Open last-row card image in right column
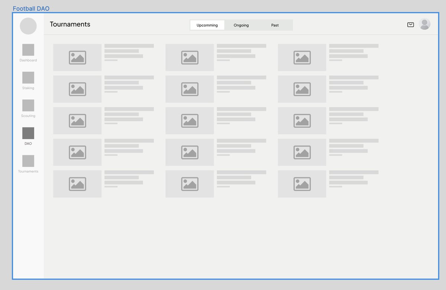This screenshot has width=446, height=290. 302,184
